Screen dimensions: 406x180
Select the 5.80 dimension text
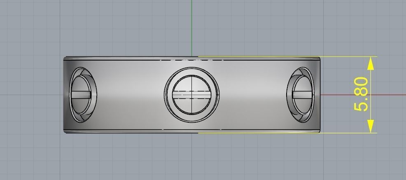pos(361,94)
